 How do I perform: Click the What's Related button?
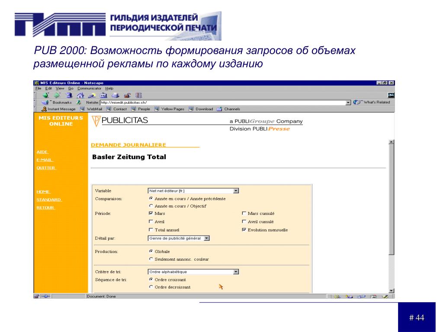click(x=372, y=102)
